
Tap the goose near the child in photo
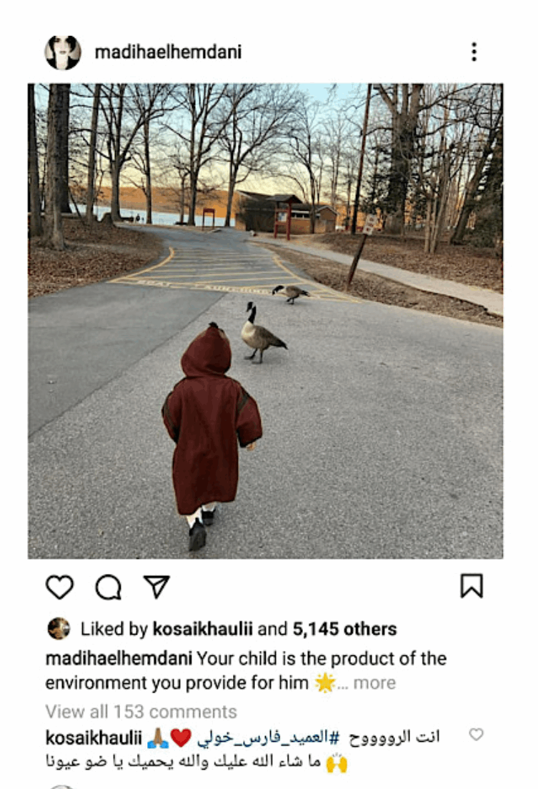(261, 332)
